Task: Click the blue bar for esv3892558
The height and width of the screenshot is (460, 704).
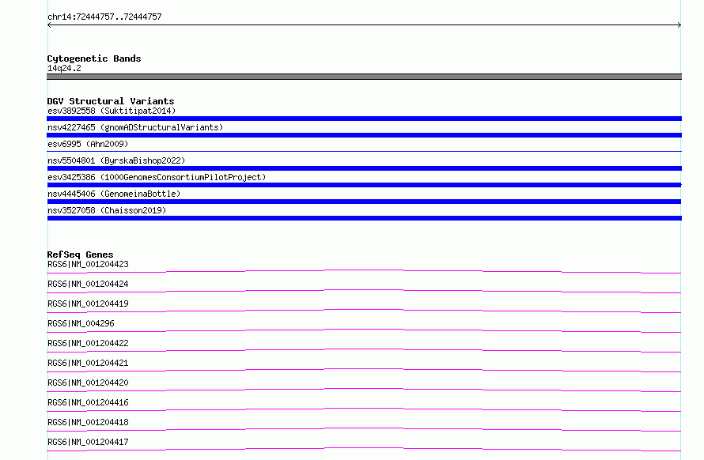Action: click(x=364, y=119)
